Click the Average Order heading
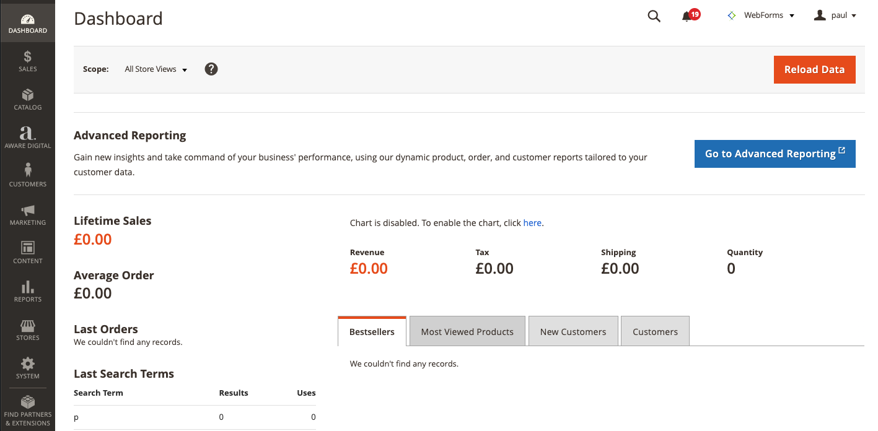This screenshot has height=431, width=878. tap(114, 275)
